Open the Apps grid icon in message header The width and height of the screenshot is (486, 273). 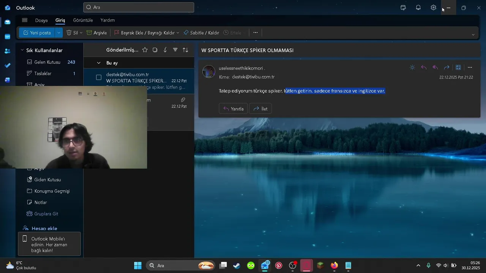pos(458,67)
